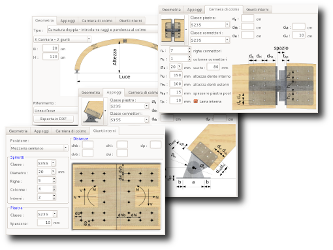Open the arrow beside the ridge hinge thumbnail
The width and height of the screenshot is (333, 250).
coord(186,29)
